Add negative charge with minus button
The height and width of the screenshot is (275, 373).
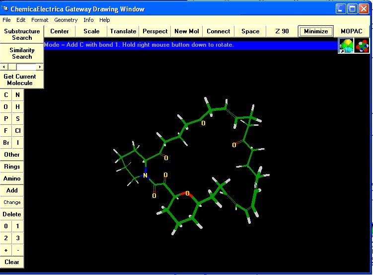coord(17,250)
